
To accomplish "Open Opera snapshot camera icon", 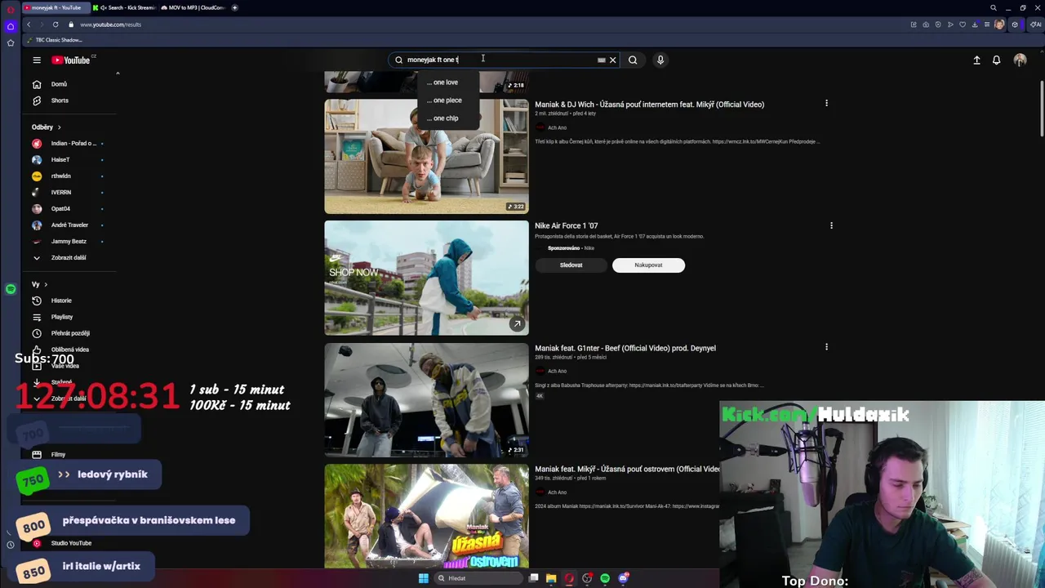I will [926, 24].
